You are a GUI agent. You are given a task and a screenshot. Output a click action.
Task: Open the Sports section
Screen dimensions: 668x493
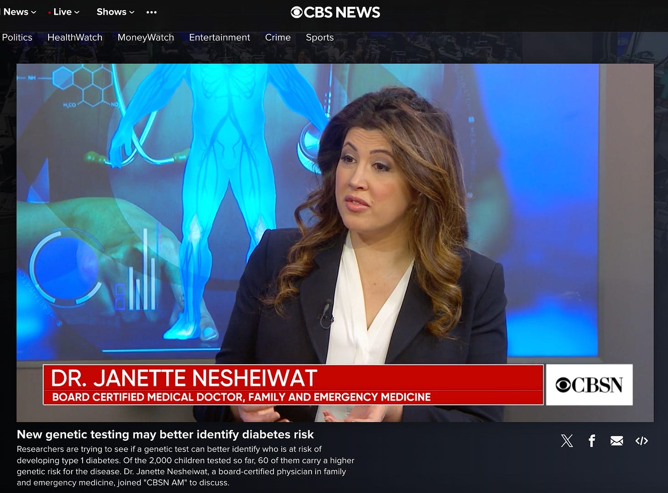[319, 38]
